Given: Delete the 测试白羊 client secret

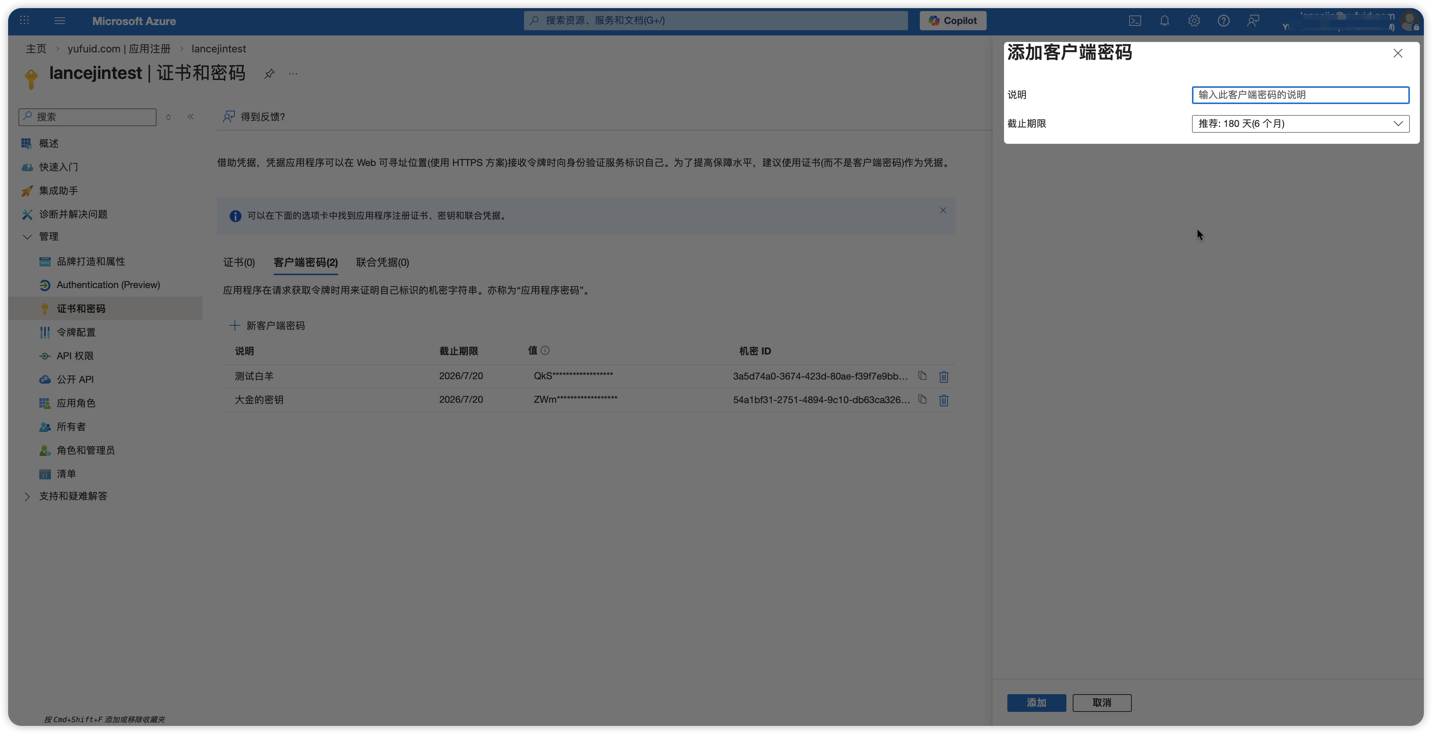Looking at the screenshot, I should click(x=943, y=377).
